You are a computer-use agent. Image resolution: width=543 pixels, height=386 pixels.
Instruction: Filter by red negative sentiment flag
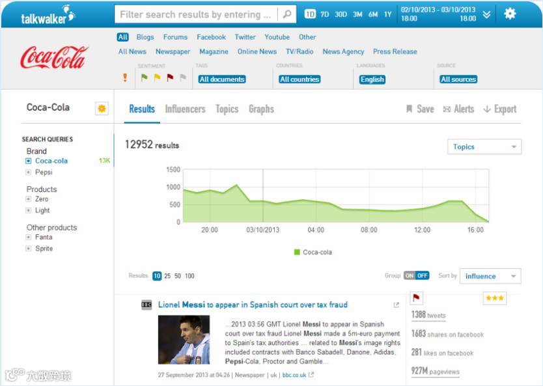coord(170,77)
